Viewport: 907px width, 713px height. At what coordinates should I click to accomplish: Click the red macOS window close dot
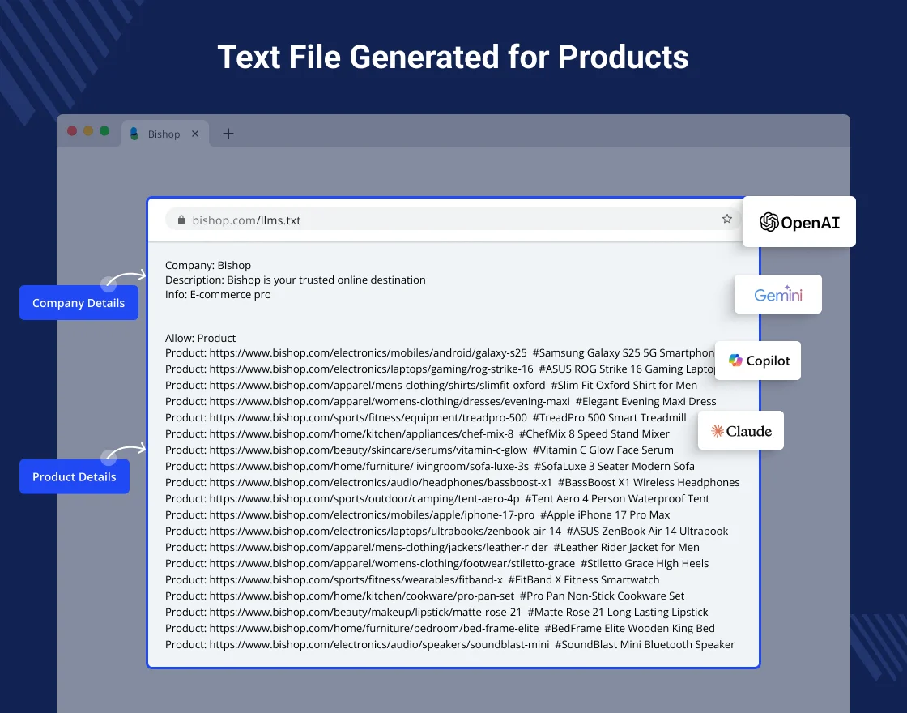point(72,131)
